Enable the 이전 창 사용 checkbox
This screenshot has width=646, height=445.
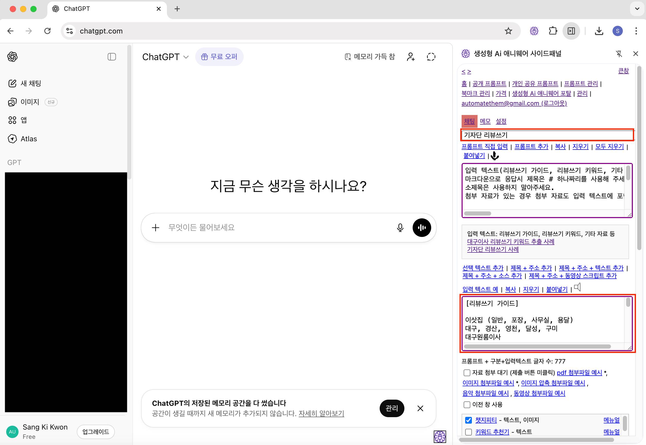tap(467, 405)
